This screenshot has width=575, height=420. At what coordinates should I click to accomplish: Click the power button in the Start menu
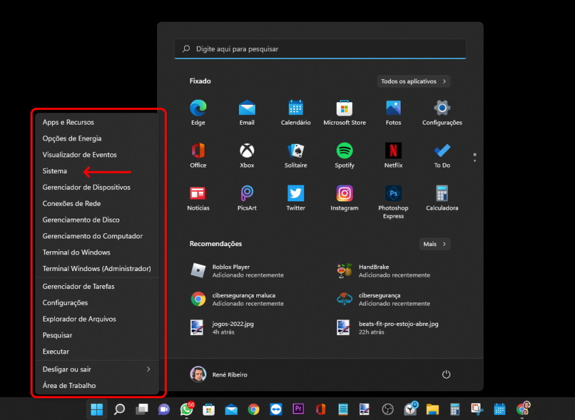pos(446,374)
